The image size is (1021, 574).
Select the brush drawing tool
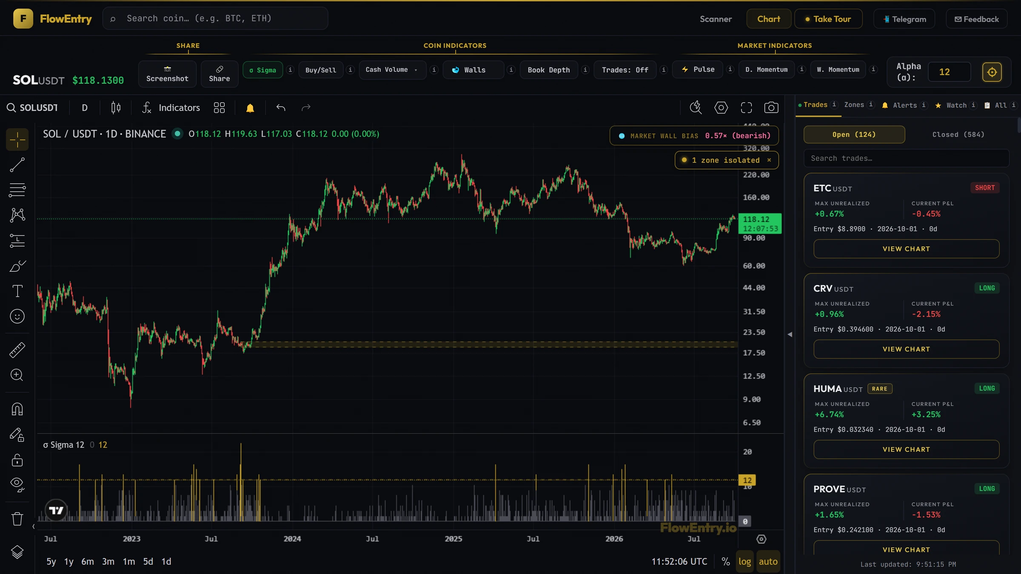[17, 266]
